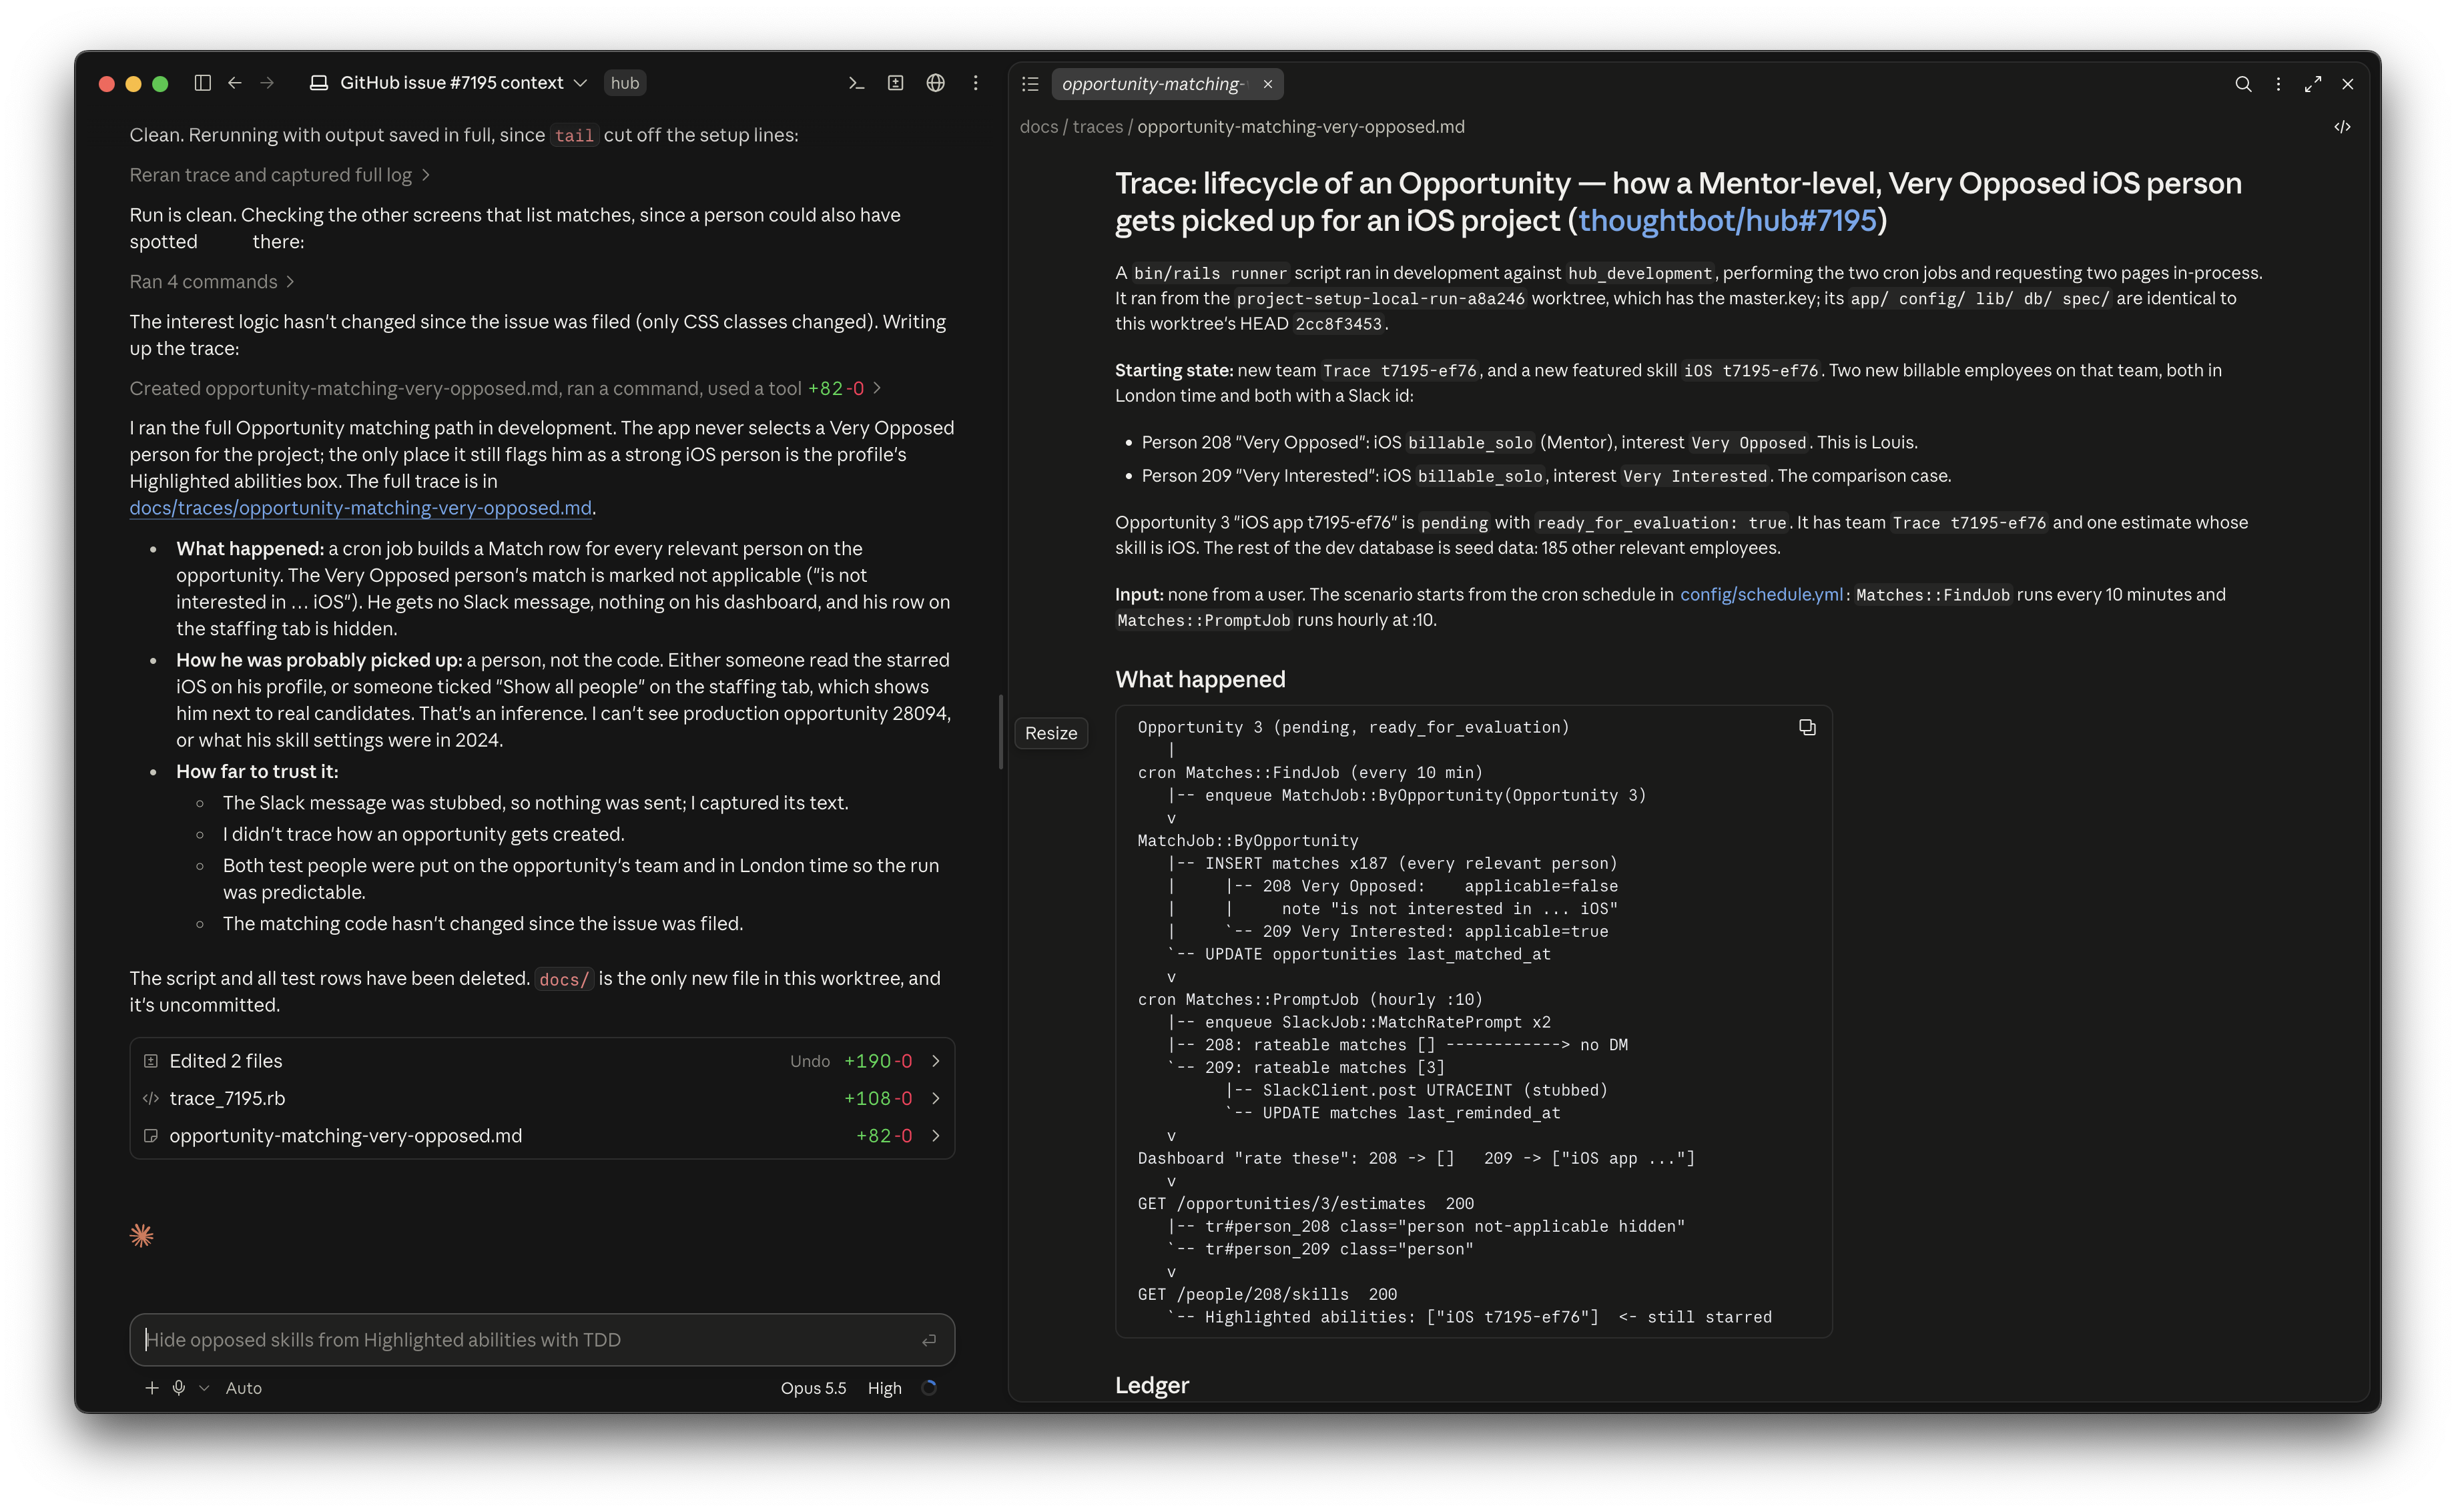Change model from Opus 5.5
This screenshot has width=2456, height=1512.
click(x=813, y=1388)
